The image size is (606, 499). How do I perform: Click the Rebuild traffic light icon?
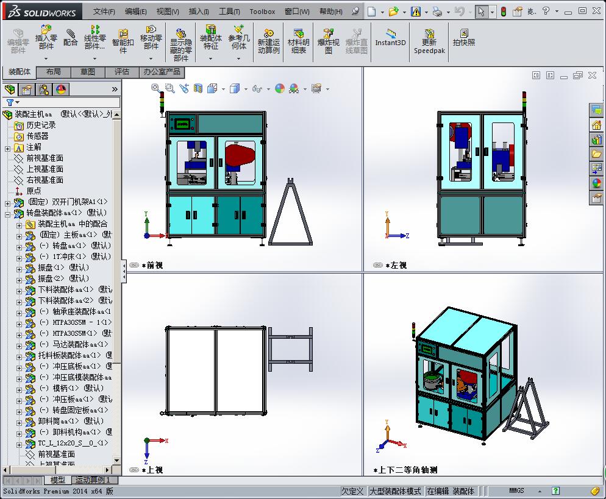click(503, 12)
